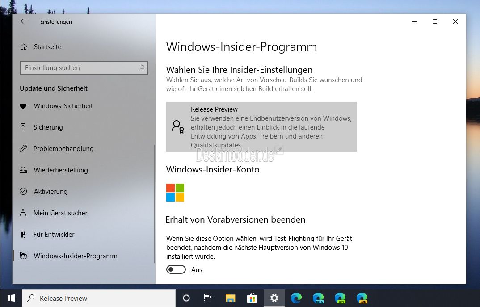The image size is (480, 307).
Task: Select the Aktivierung checkmark icon
Action: [23, 191]
